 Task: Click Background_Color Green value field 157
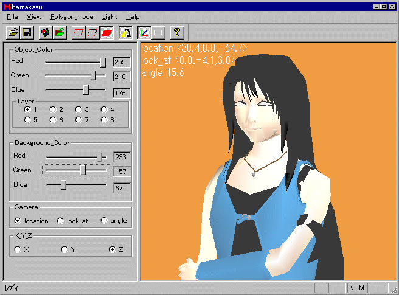click(x=122, y=172)
